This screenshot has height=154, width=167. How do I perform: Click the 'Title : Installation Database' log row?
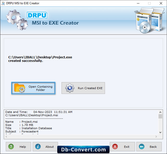29,128
